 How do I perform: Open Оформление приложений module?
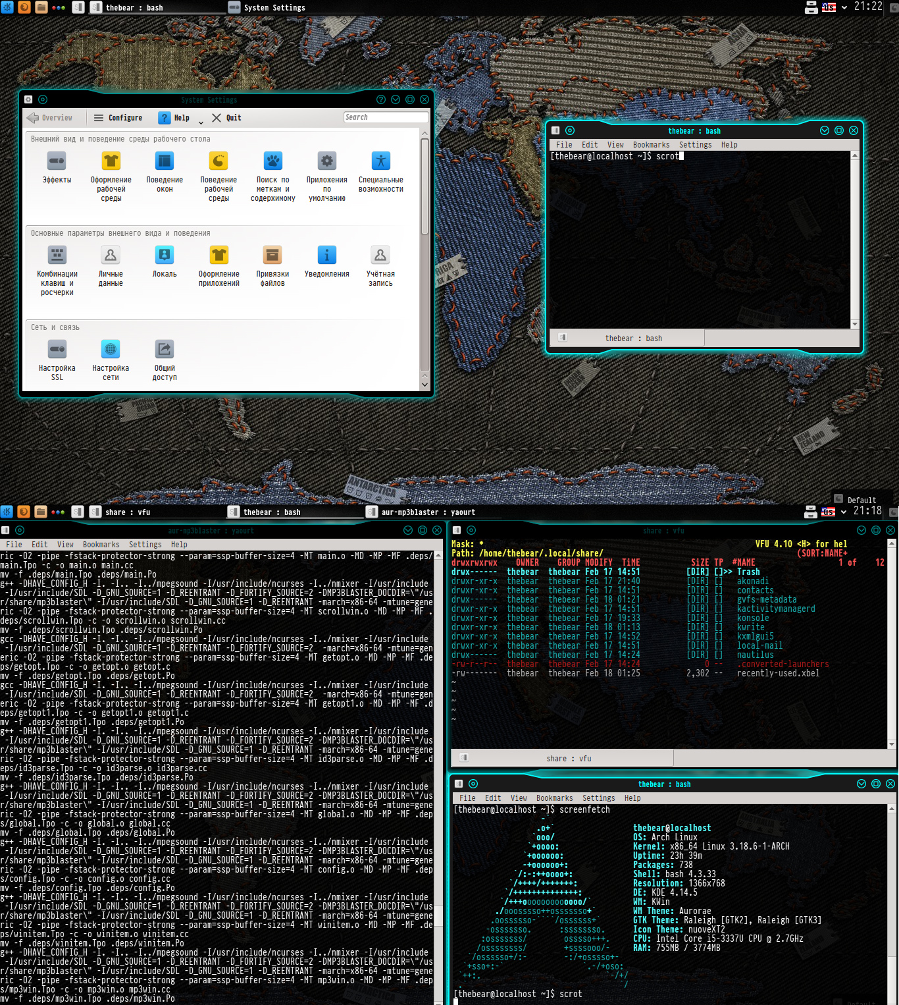(x=219, y=265)
